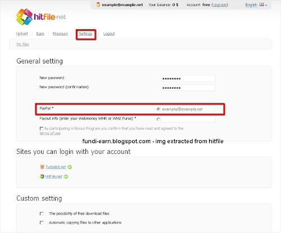
Task: Enable automatic copying files to other applications
Action: point(42,222)
